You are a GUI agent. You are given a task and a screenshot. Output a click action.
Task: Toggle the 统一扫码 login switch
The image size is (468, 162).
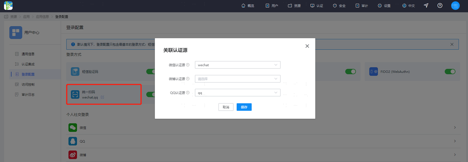coord(151,94)
